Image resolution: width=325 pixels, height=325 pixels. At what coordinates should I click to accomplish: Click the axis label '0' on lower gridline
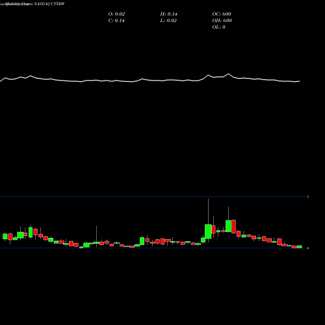[307, 248]
